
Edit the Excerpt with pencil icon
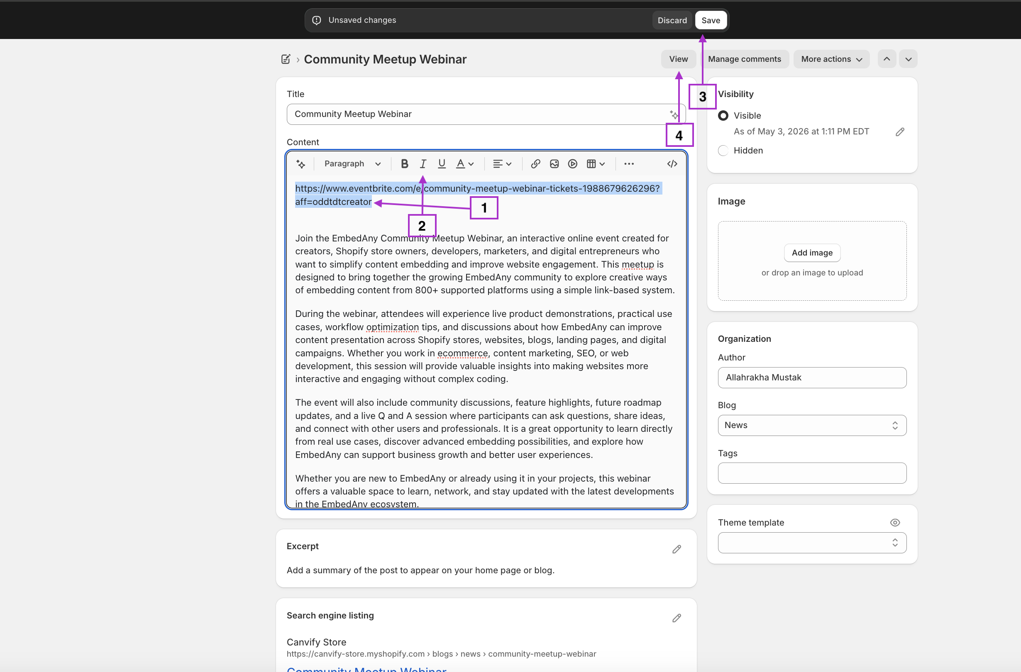pyautogui.click(x=677, y=549)
